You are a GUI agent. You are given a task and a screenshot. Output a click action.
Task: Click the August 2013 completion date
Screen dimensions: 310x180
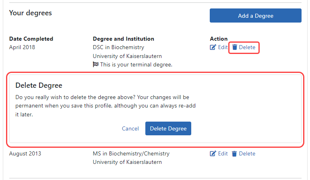pyautogui.click(x=25, y=154)
